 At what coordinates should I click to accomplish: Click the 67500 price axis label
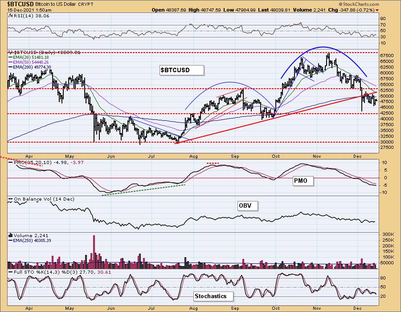[x=387, y=56]
